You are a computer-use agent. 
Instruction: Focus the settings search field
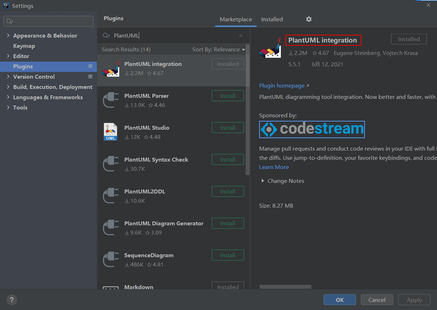pos(49,21)
